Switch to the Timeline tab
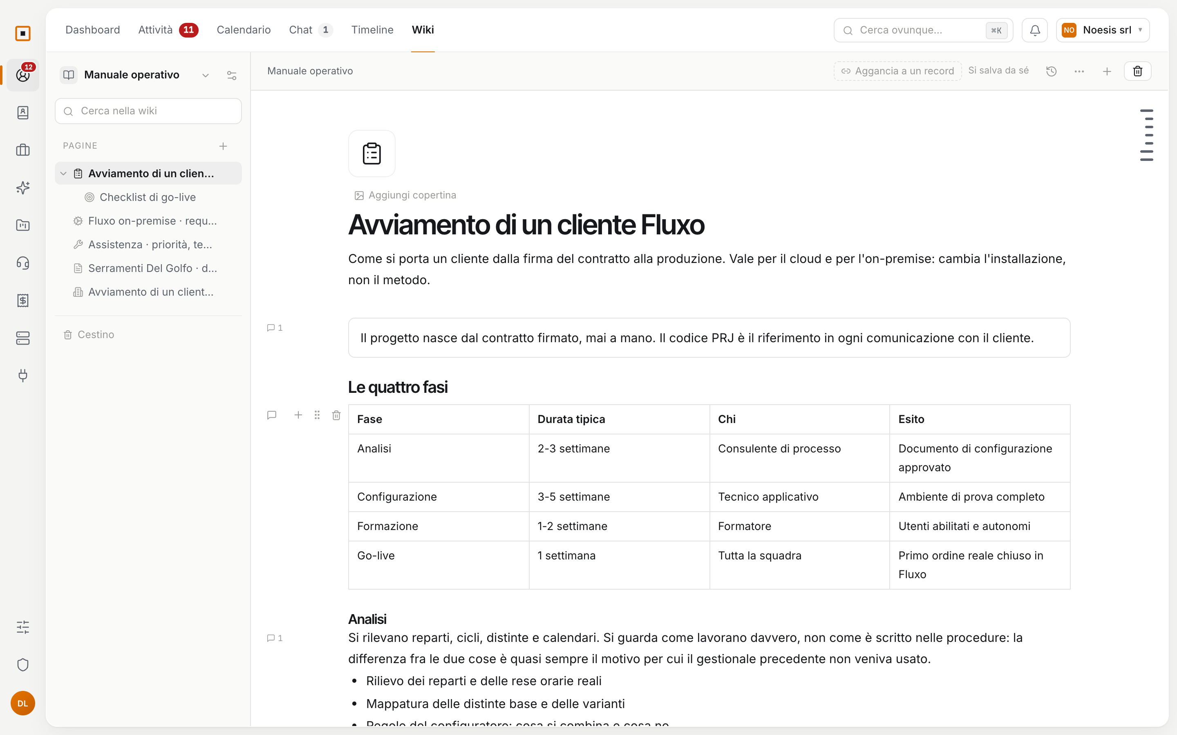This screenshot has height=735, width=1177. pos(372,30)
